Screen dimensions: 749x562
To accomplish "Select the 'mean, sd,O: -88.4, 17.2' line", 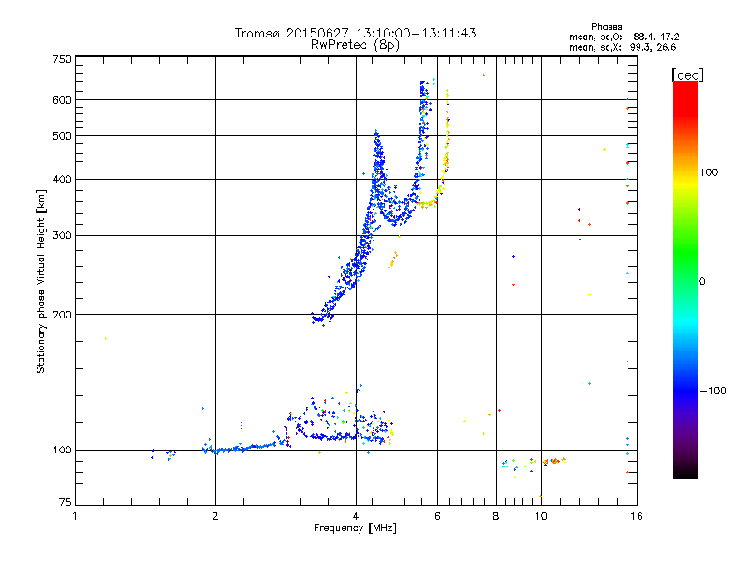I will tap(624, 37).
